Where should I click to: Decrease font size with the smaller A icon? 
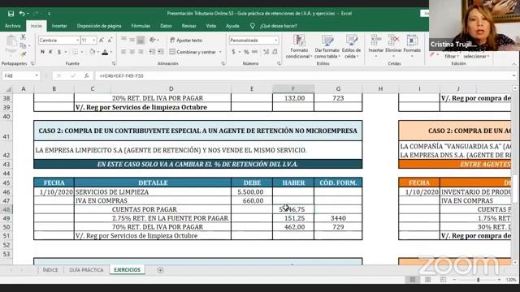tap(110, 40)
